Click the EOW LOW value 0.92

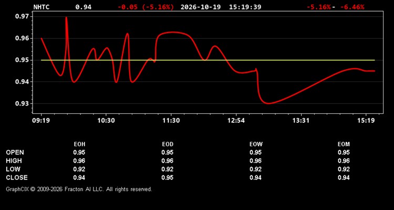tap(255, 169)
